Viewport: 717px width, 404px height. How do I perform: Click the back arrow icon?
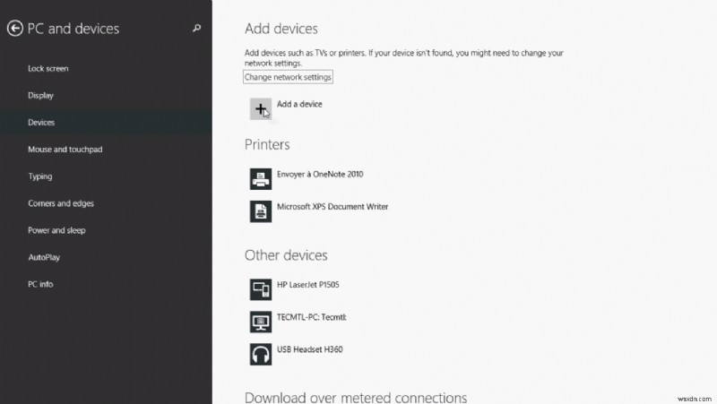coord(15,29)
